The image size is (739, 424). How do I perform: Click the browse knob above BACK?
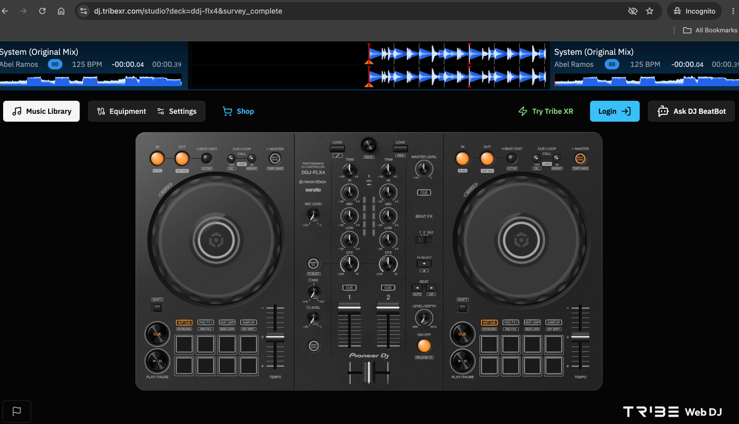pos(368,145)
